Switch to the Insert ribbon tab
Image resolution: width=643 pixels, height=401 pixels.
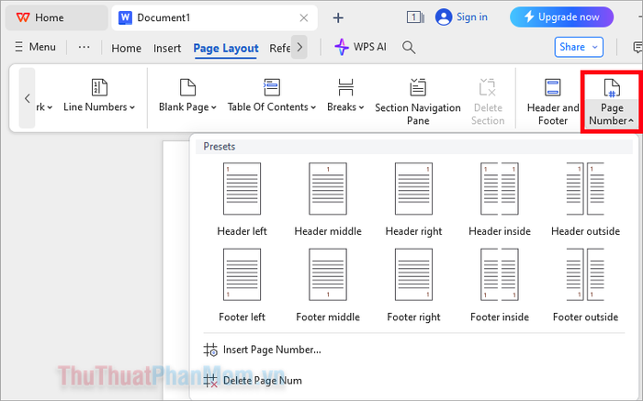coord(167,48)
